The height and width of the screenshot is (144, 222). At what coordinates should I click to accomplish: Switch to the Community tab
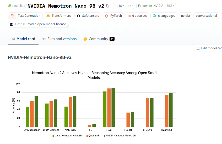click(x=99, y=39)
